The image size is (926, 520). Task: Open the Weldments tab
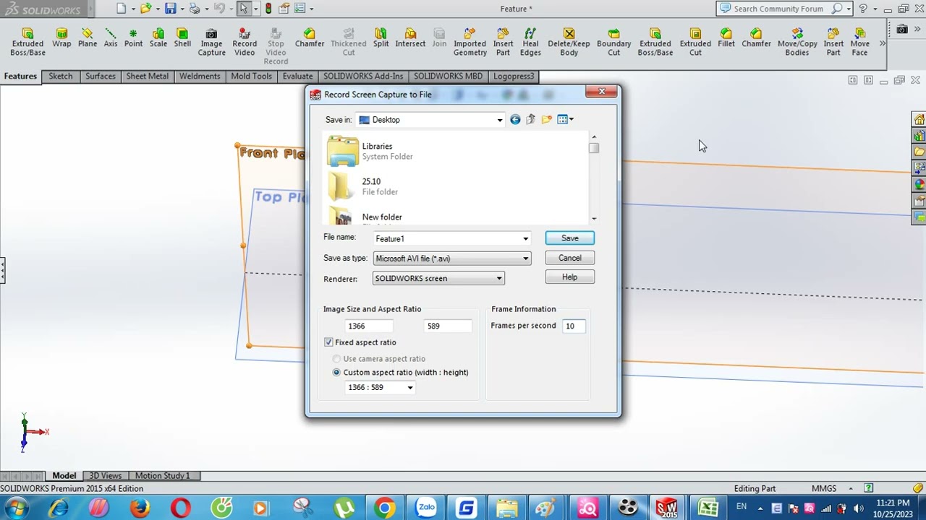tap(200, 76)
